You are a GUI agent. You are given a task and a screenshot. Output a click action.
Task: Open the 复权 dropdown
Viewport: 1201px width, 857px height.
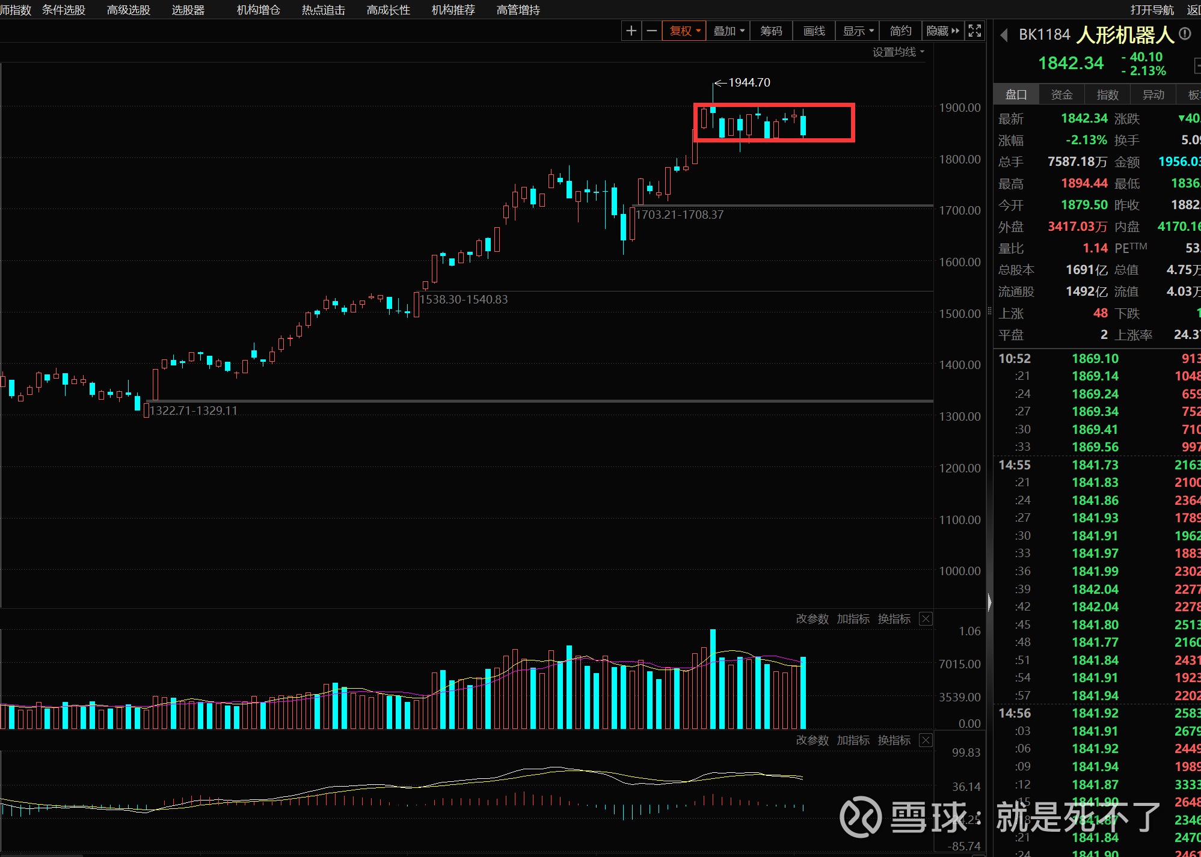(684, 31)
